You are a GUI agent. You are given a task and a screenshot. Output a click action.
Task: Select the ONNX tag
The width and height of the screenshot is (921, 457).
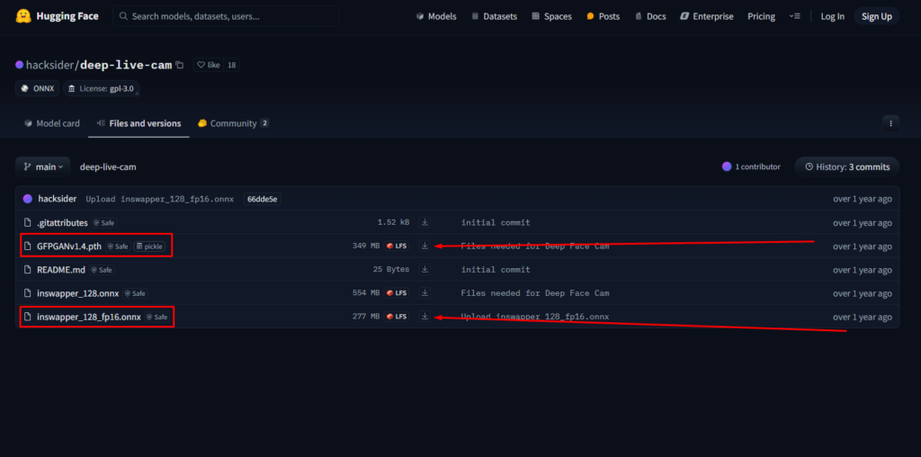click(37, 88)
